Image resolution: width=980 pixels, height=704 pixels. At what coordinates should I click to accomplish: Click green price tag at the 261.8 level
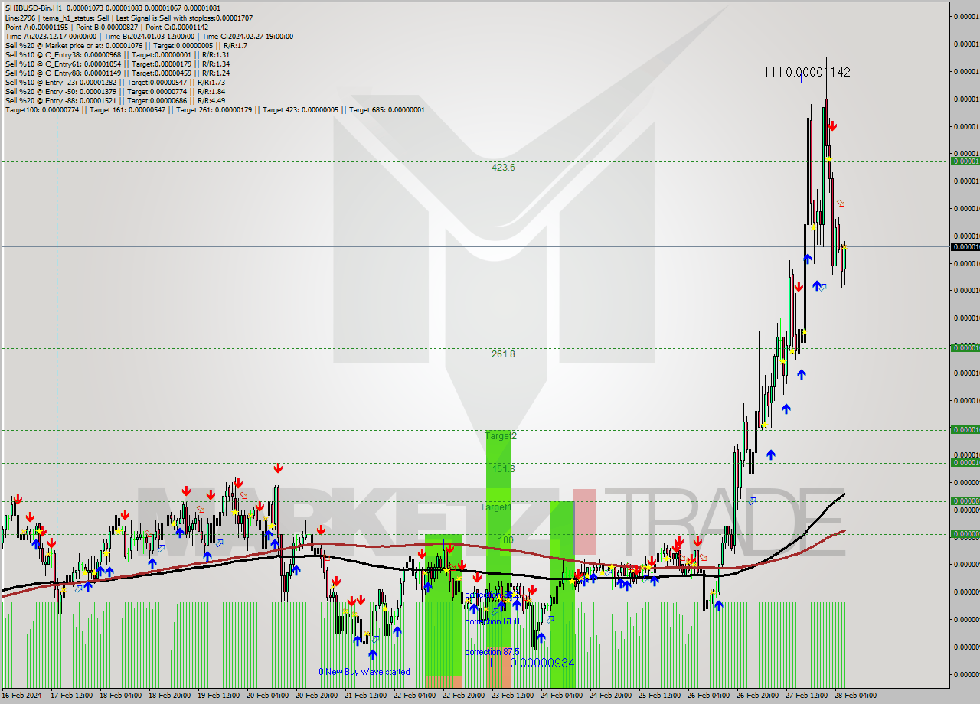tap(965, 348)
